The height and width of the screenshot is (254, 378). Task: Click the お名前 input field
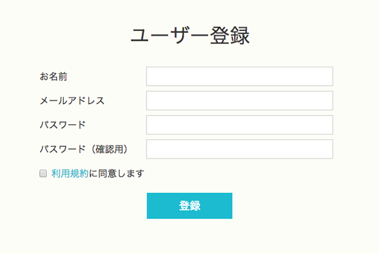click(x=240, y=76)
